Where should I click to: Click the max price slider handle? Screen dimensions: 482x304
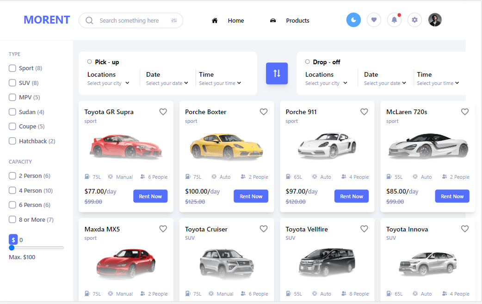point(12,248)
